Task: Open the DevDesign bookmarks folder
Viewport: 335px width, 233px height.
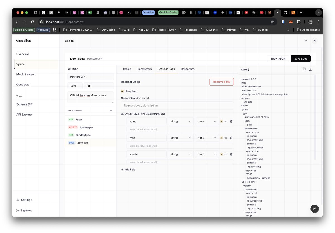Action: [x=106, y=30]
